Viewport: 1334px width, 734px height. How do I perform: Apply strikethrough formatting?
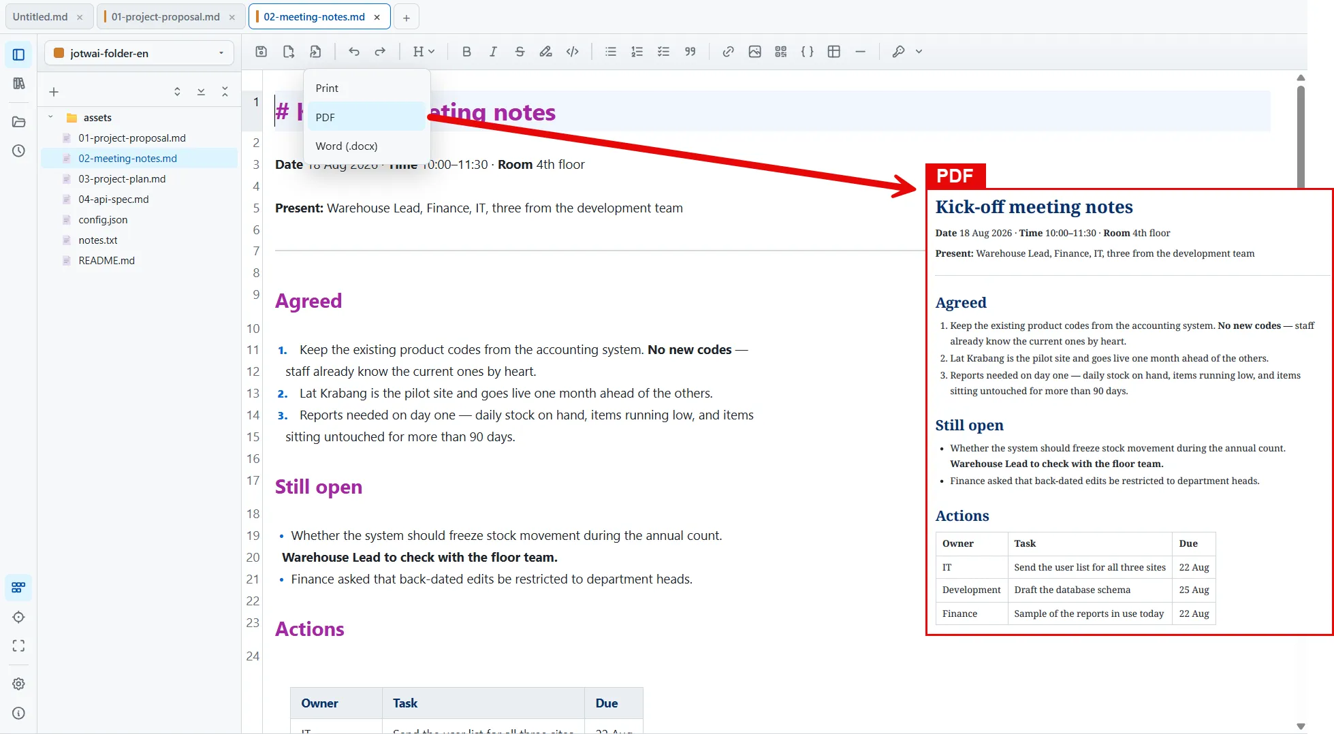(520, 52)
